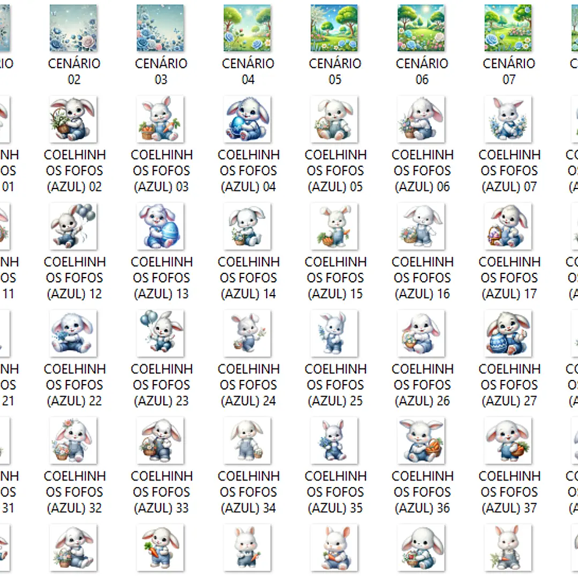Click the COELHINHOS FOFOS (AZUL) 17 thumbnail
578x578 pixels.
coord(509,226)
